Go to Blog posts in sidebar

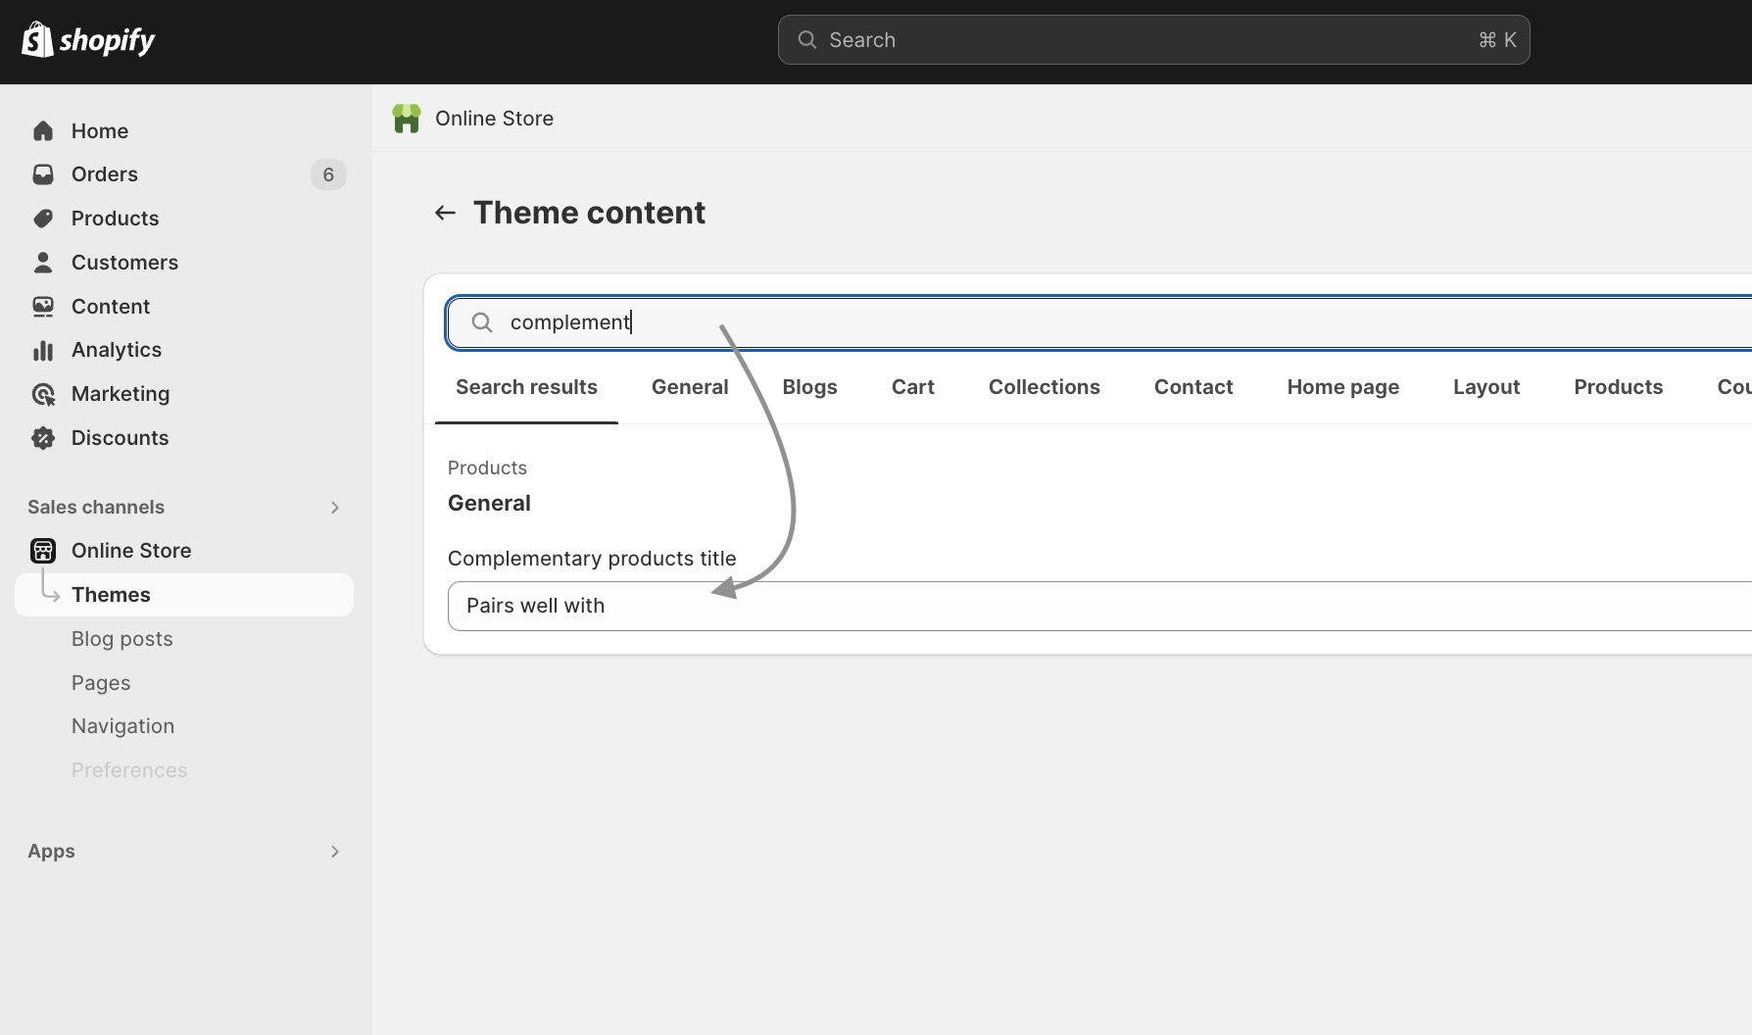122,639
